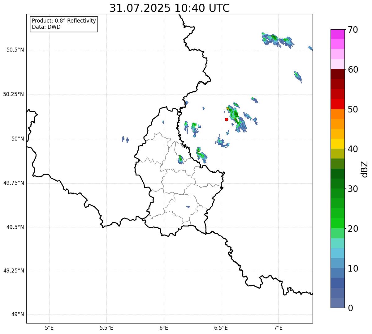Click the bright green colorbar segment above 20
This screenshot has height=334, width=372.
(337, 223)
